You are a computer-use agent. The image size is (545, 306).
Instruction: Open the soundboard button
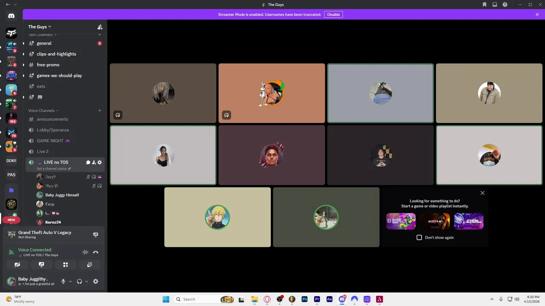[90, 264]
